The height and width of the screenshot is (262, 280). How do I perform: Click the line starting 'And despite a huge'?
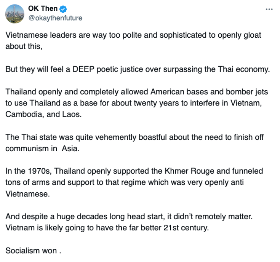click(x=129, y=217)
